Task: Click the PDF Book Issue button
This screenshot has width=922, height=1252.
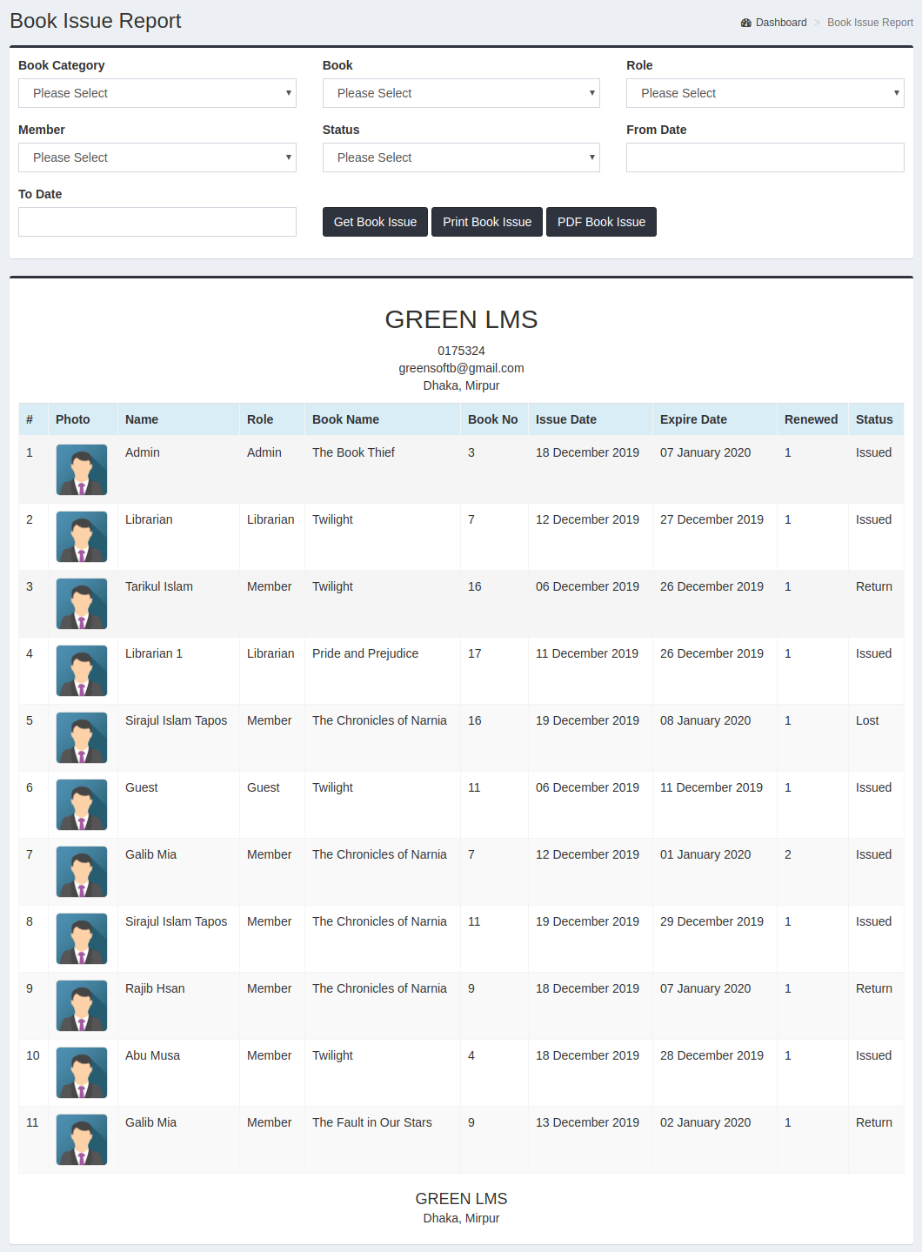Action: click(x=601, y=222)
